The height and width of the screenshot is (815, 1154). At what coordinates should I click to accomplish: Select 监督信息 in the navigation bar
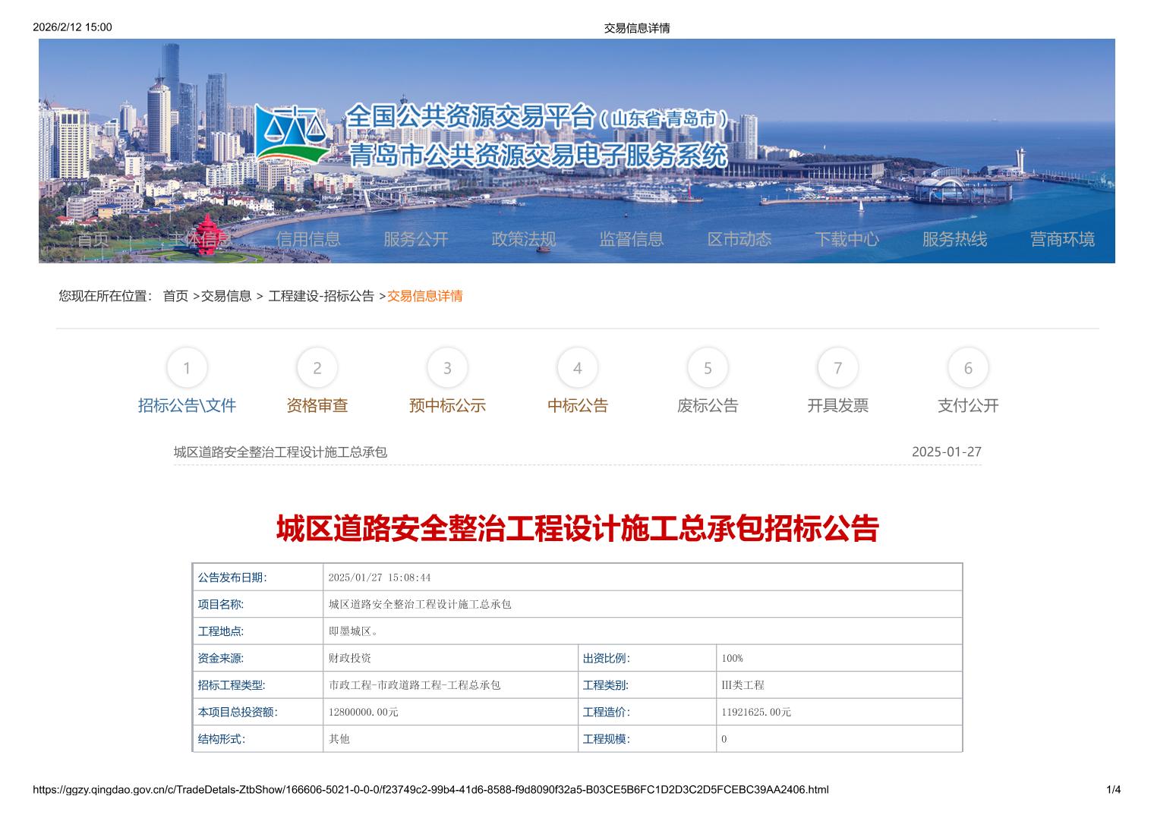tap(632, 239)
